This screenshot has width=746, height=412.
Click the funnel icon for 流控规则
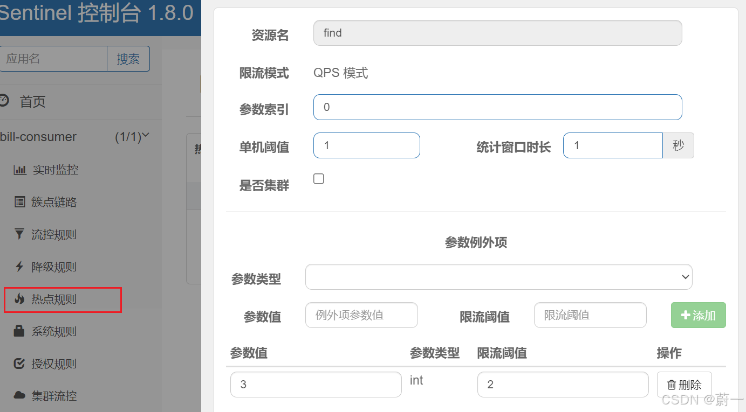[19, 234]
